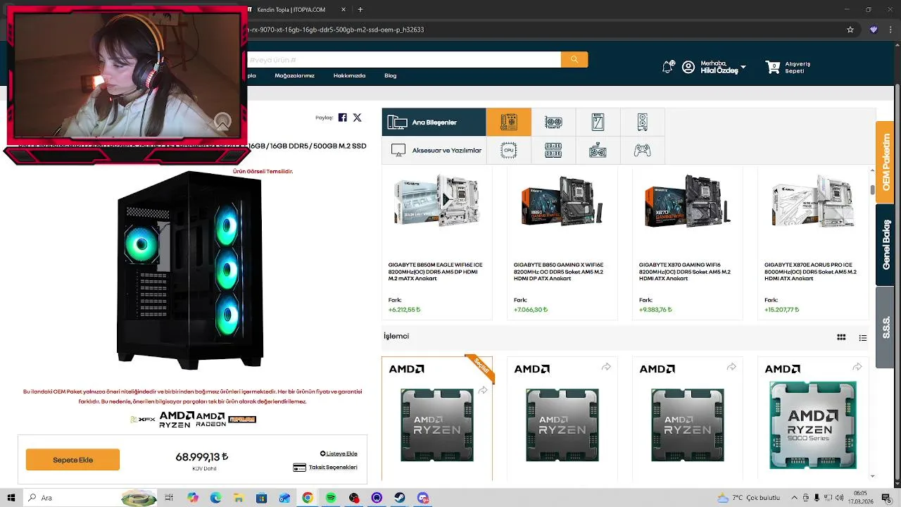Image resolution: width=901 pixels, height=507 pixels.
Task: Share the product on X
Action: tap(357, 118)
